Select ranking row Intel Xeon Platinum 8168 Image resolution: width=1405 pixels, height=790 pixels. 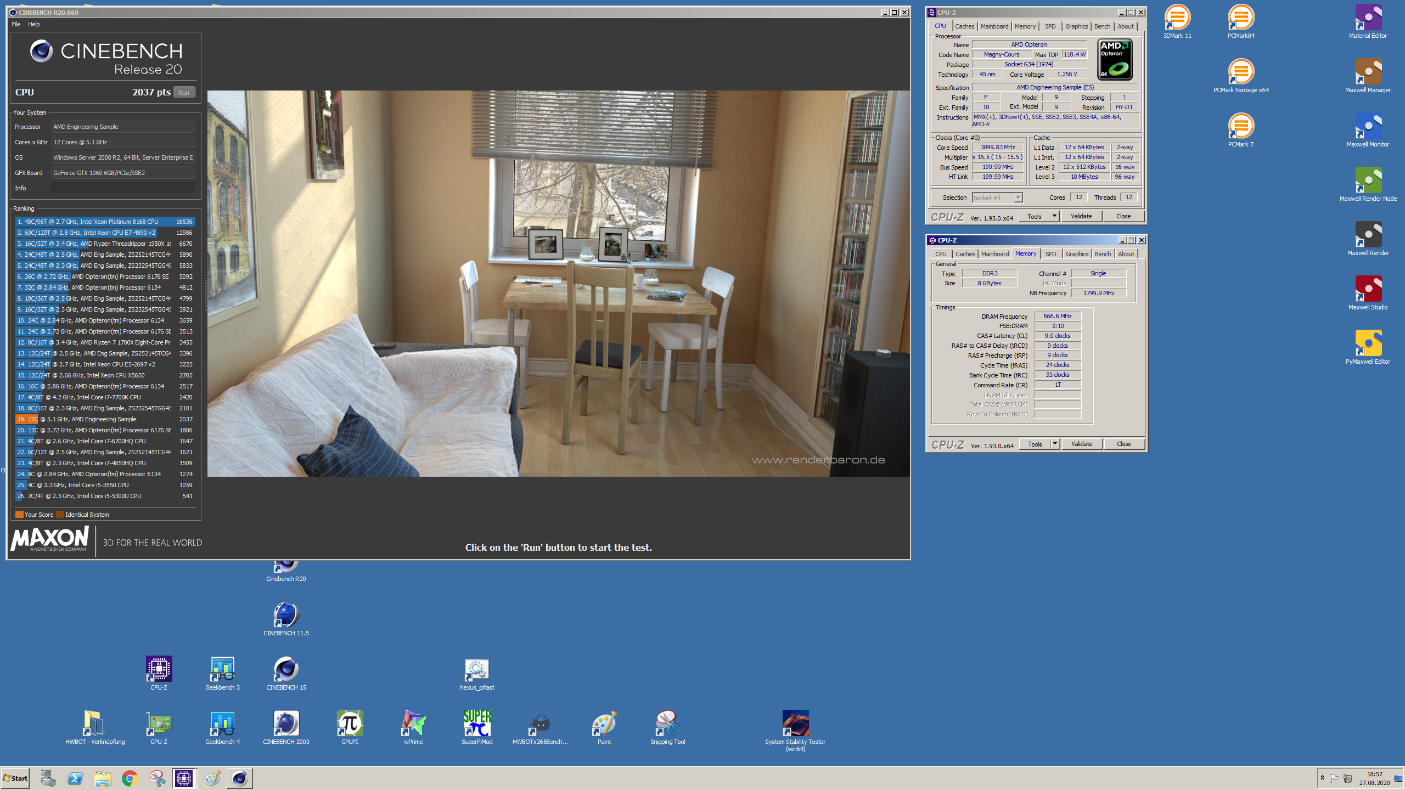click(x=105, y=222)
